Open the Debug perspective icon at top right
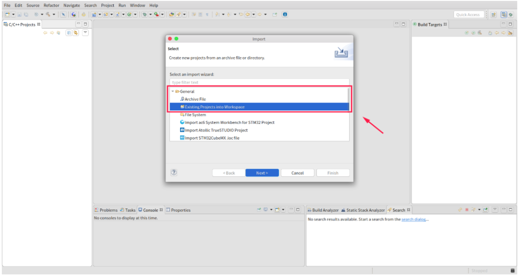 coord(511,14)
